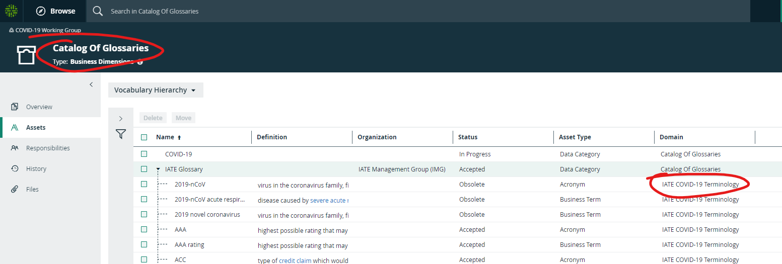782x264 pixels.
Task: Toggle the select-all checkbox in header
Action: pos(144,137)
